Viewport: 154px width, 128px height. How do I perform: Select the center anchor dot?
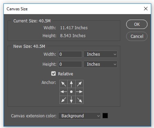coord(71,92)
